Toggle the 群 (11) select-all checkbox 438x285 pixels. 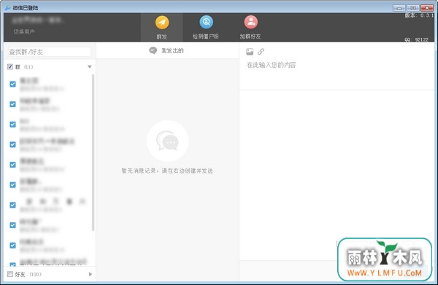10,66
